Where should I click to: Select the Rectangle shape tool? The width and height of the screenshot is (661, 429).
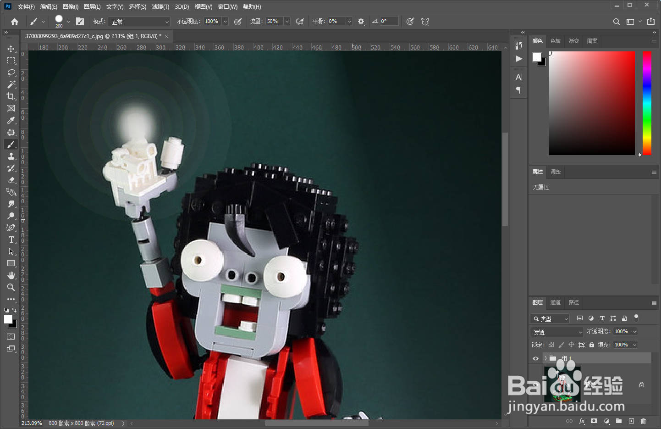click(x=11, y=263)
